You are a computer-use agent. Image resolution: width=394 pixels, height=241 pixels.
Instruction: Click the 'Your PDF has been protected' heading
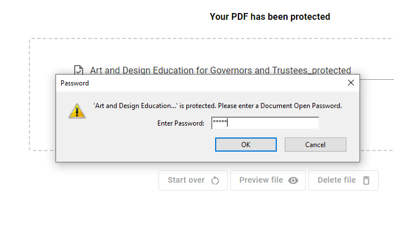(x=269, y=17)
